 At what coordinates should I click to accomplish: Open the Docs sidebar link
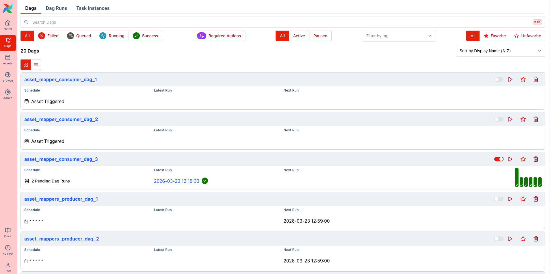[x=8, y=232]
